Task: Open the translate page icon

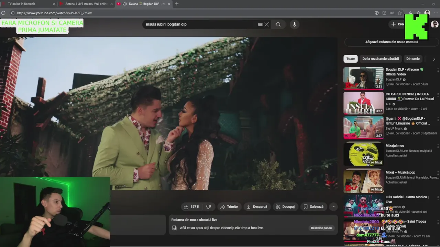Action: (392, 13)
